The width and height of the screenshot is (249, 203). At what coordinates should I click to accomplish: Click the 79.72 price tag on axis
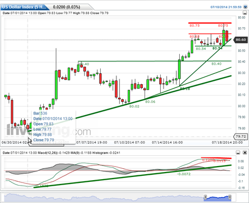point(241,136)
